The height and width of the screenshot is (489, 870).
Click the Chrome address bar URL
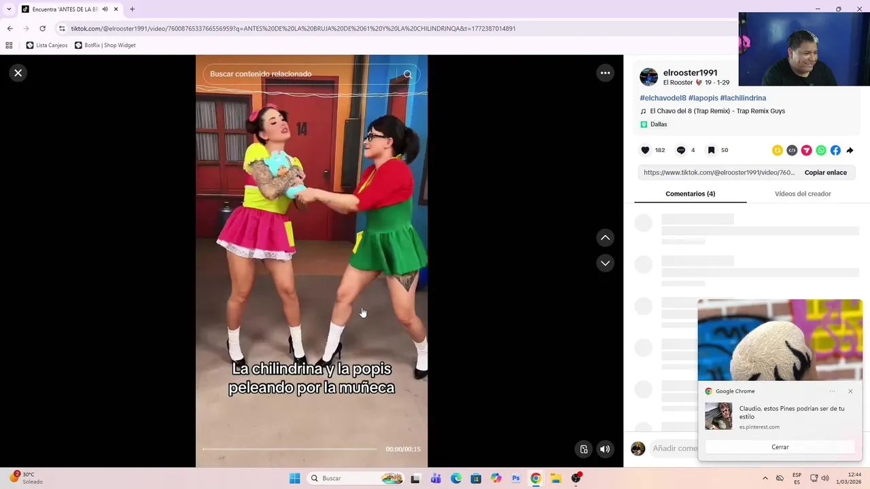pos(293,29)
